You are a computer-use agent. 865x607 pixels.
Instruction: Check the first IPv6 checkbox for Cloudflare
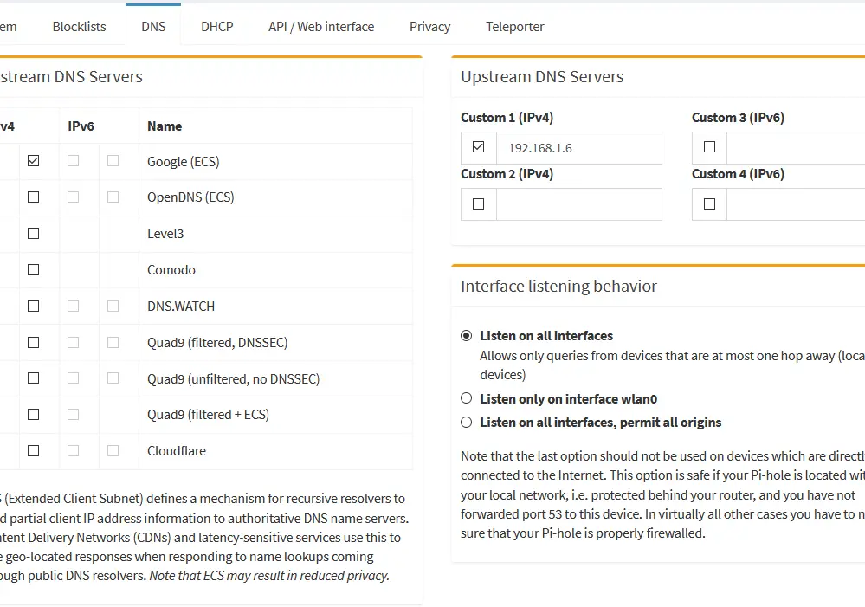pos(73,451)
